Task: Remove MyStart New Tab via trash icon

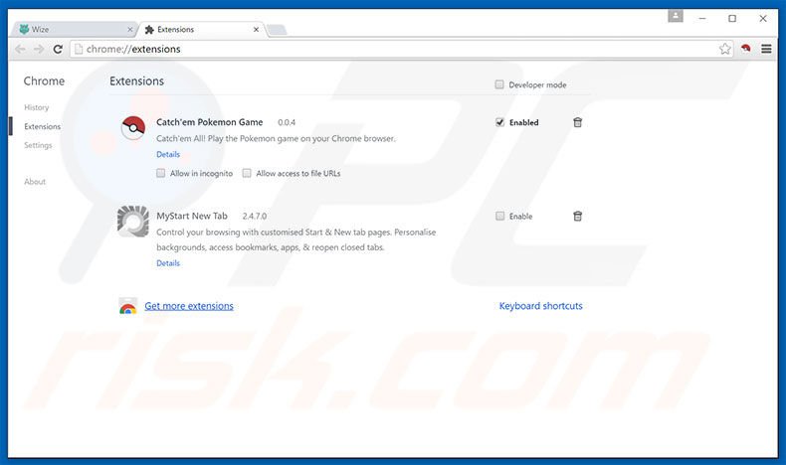Action: click(577, 216)
